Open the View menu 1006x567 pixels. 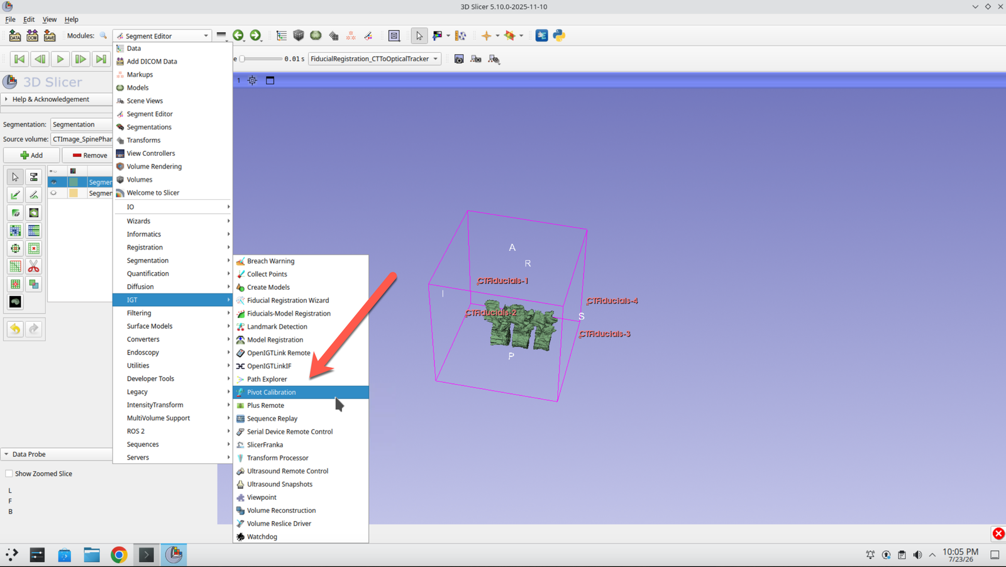pyautogui.click(x=50, y=19)
